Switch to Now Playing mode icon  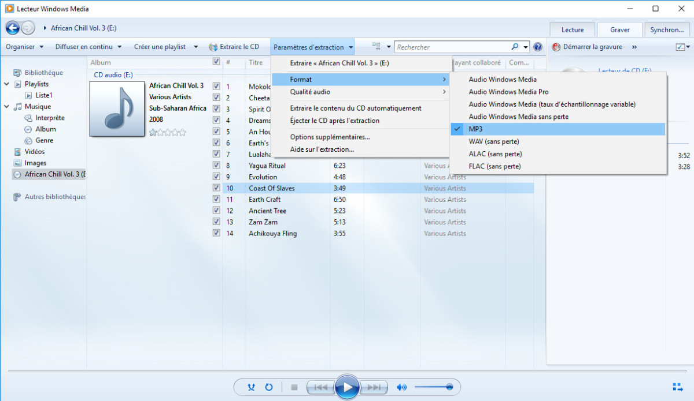pos(678,387)
